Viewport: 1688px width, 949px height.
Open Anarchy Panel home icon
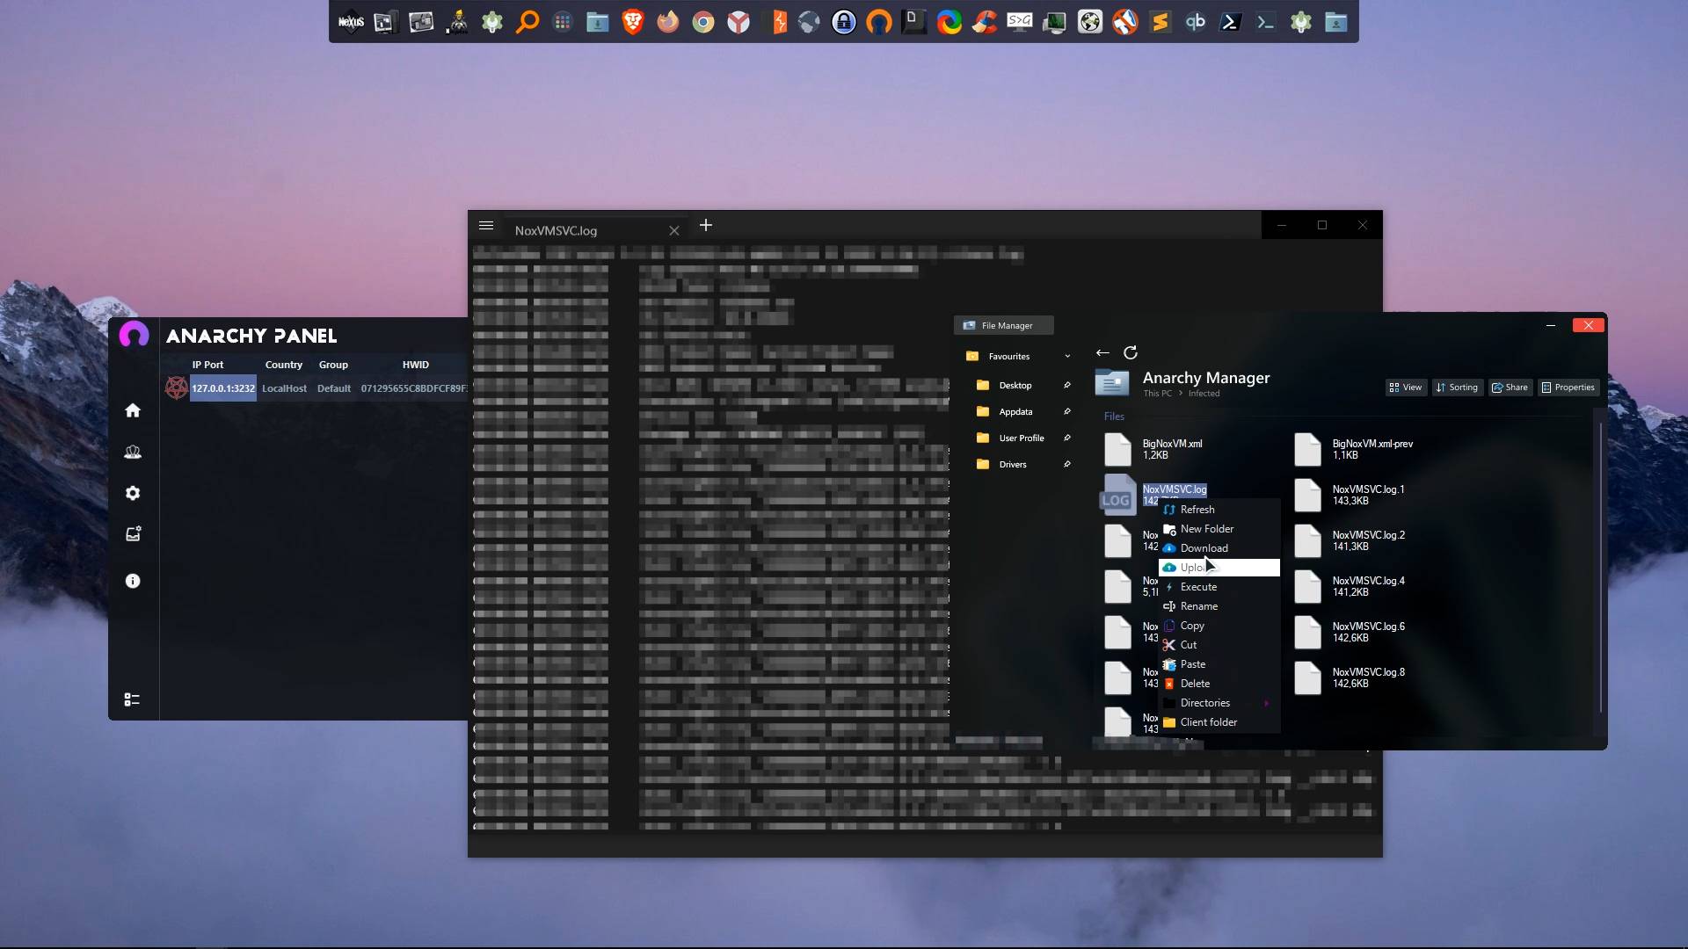click(x=133, y=410)
